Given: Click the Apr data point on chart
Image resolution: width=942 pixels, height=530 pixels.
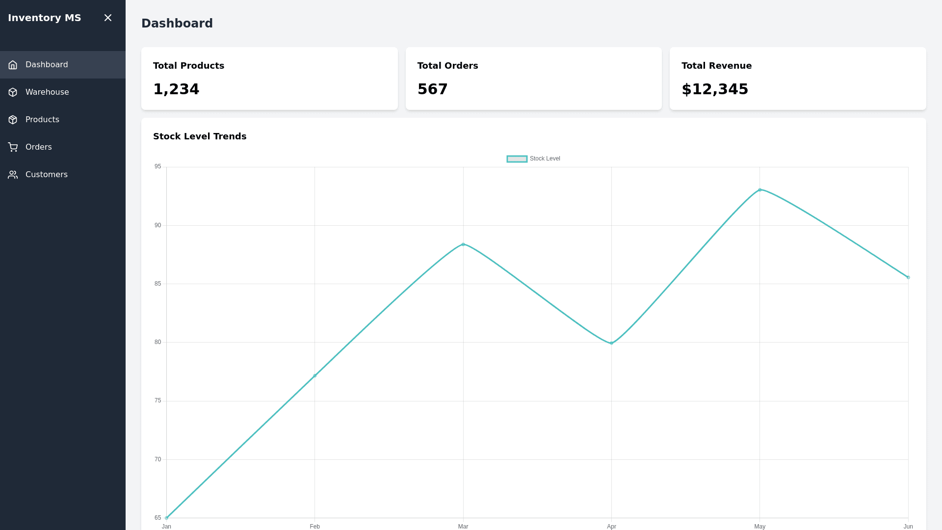Looking at the screenshot, I should [x=611, y=343].
